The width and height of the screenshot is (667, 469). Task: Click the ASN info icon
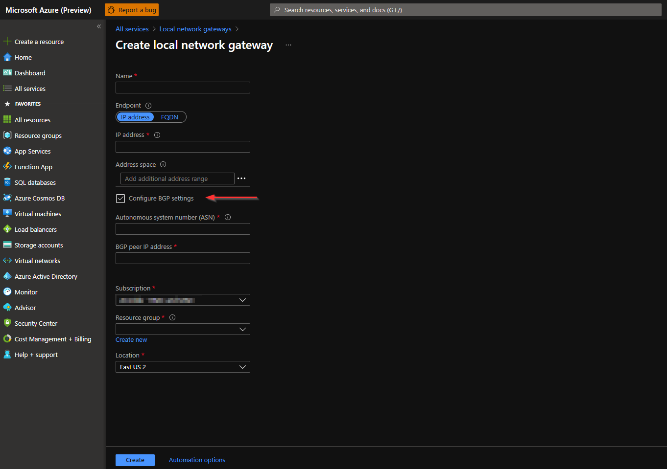point(228,218)
